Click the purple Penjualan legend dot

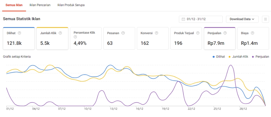(253, 57)
